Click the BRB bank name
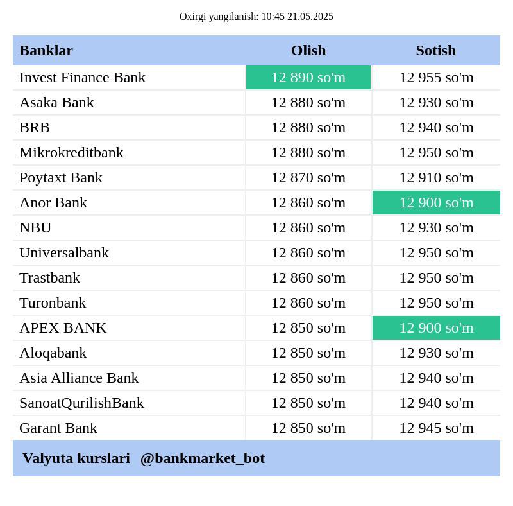The width and height of the screenshot is (513, 506). pyautogui.click(x=35, y=128)
